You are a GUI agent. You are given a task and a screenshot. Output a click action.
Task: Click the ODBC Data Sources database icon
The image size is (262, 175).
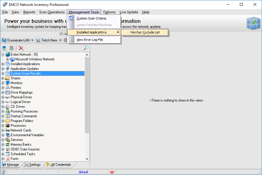(8, 149)
